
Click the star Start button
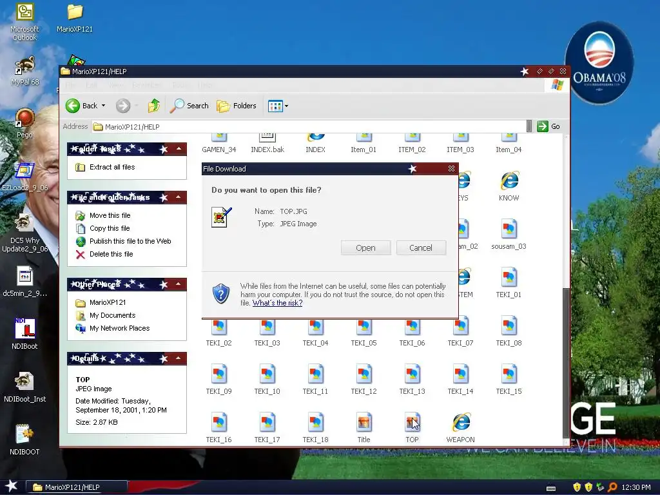[x=12, y=486]
